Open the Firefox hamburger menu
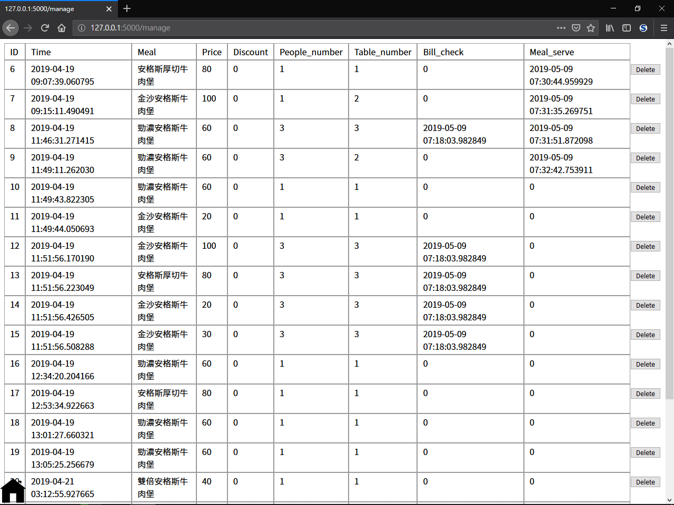 pos(664,28)
